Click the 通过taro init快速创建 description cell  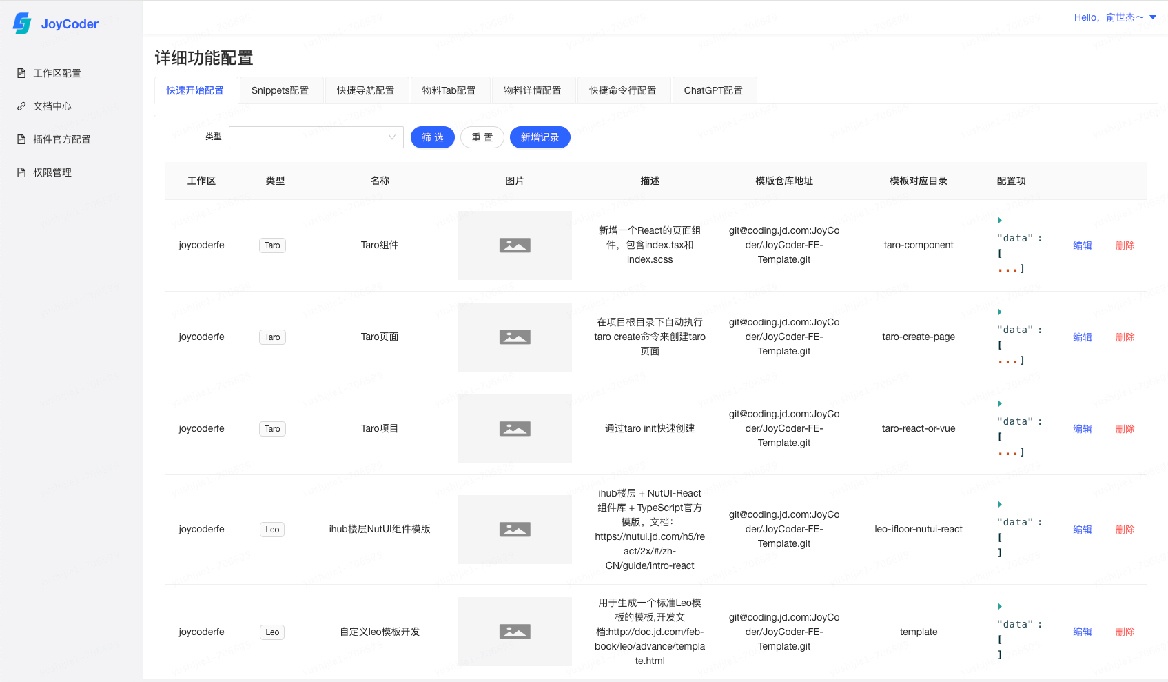(650, 429)
